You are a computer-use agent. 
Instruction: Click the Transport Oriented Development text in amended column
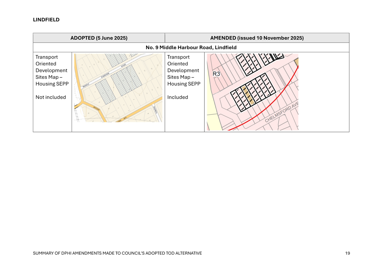(183, 70)
